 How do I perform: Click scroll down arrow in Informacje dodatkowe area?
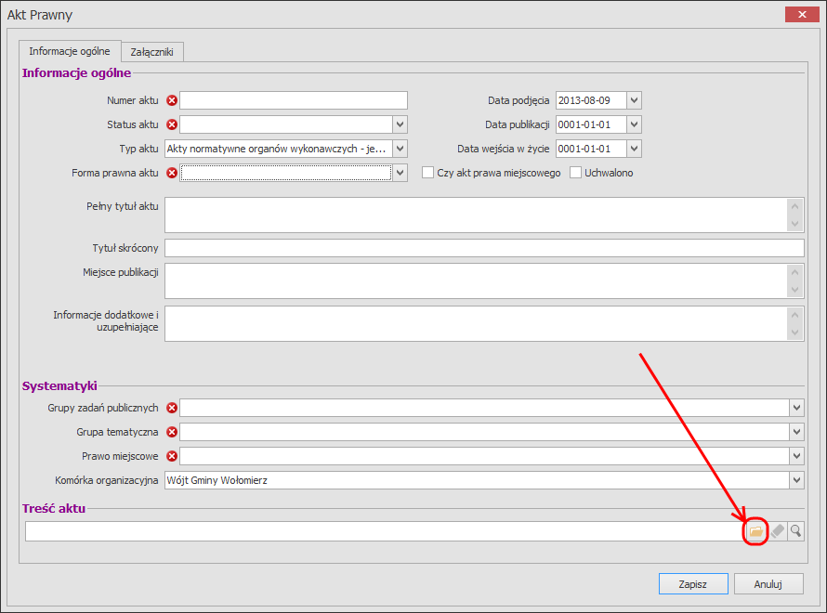(794, 333)
